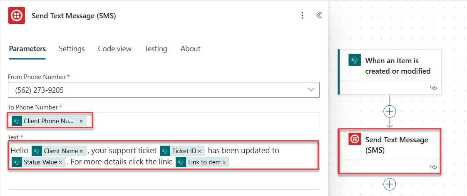
Task: Click the Twilio icon in the panel header
Action: click(16, 15)
